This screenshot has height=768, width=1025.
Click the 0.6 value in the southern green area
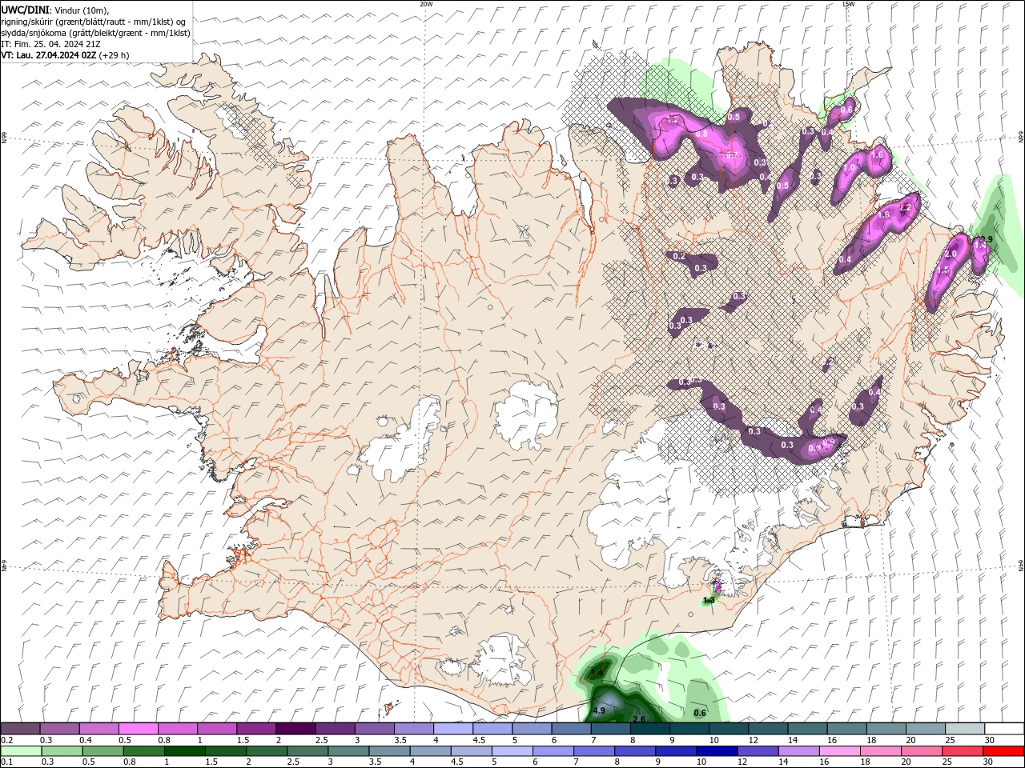pos(700,713)
